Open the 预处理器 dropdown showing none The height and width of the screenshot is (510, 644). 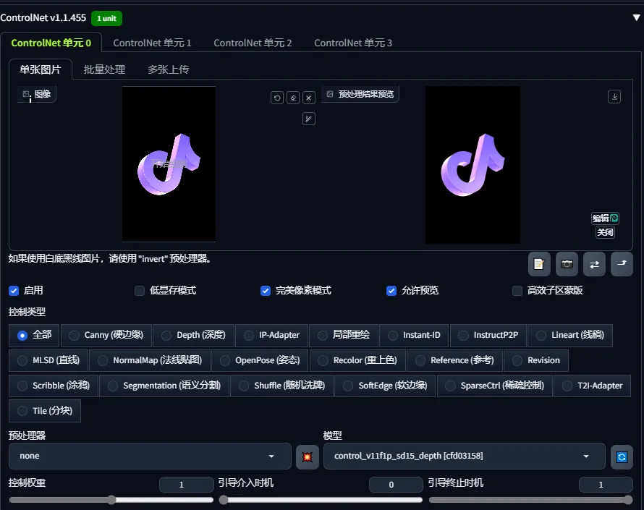pyautogui.click(x=150, y=456)
